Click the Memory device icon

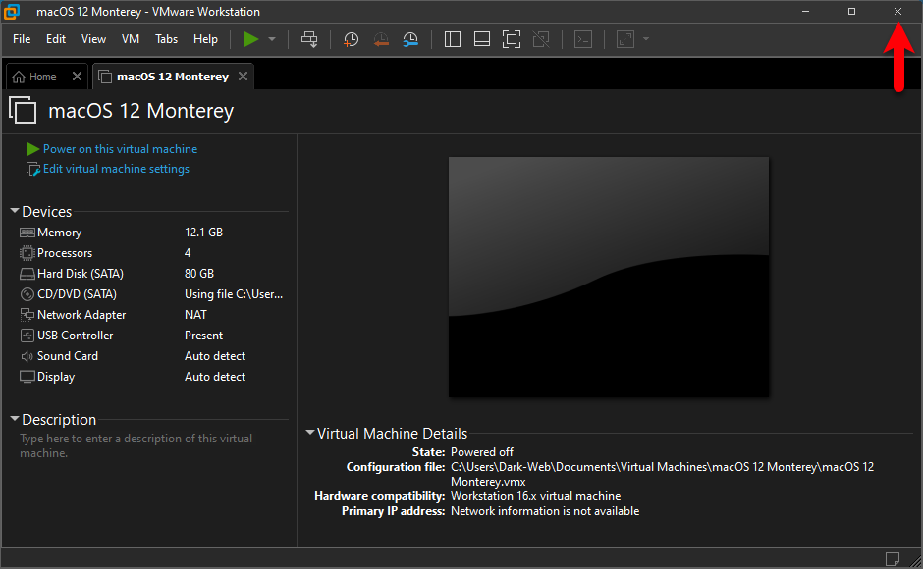[27, 233]
